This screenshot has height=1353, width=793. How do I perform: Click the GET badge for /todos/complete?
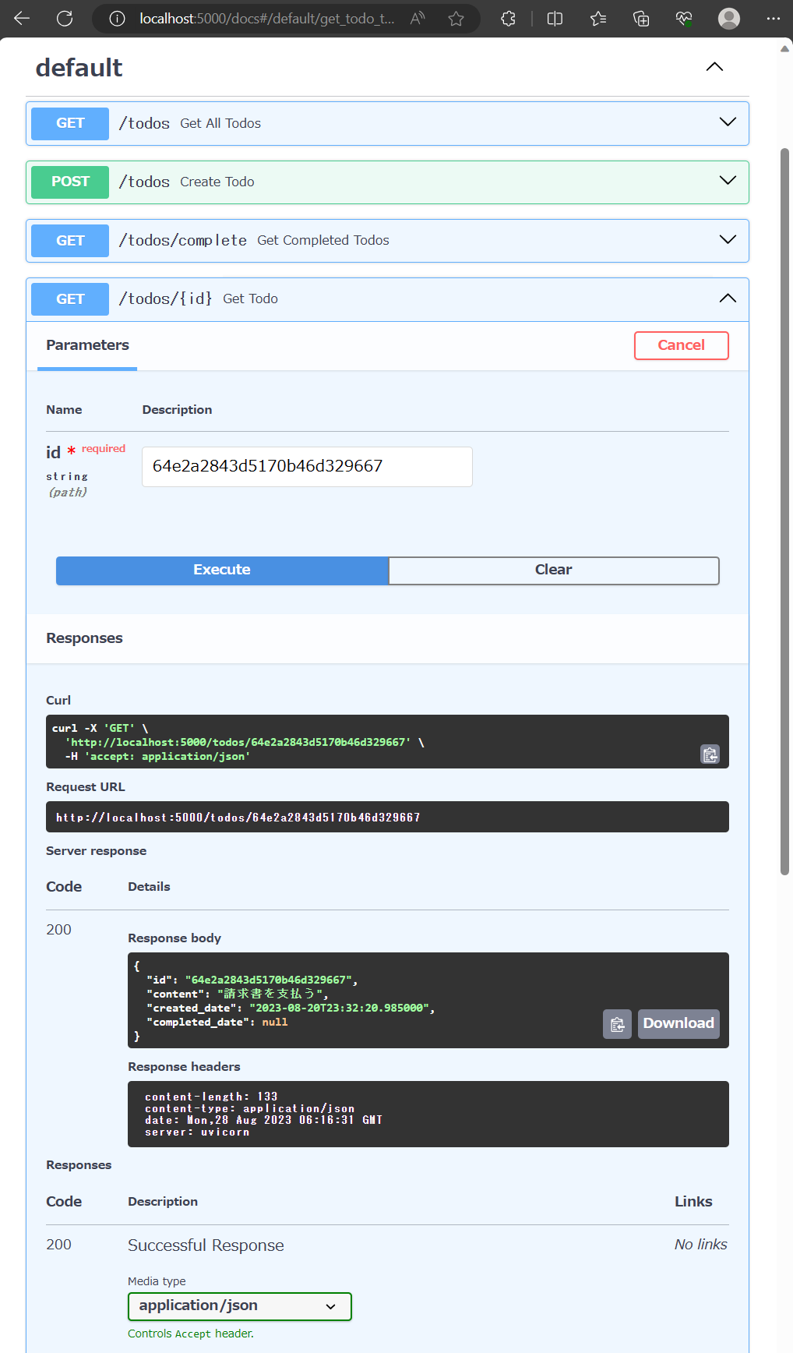pyautogui.click(x=70, y=241)
